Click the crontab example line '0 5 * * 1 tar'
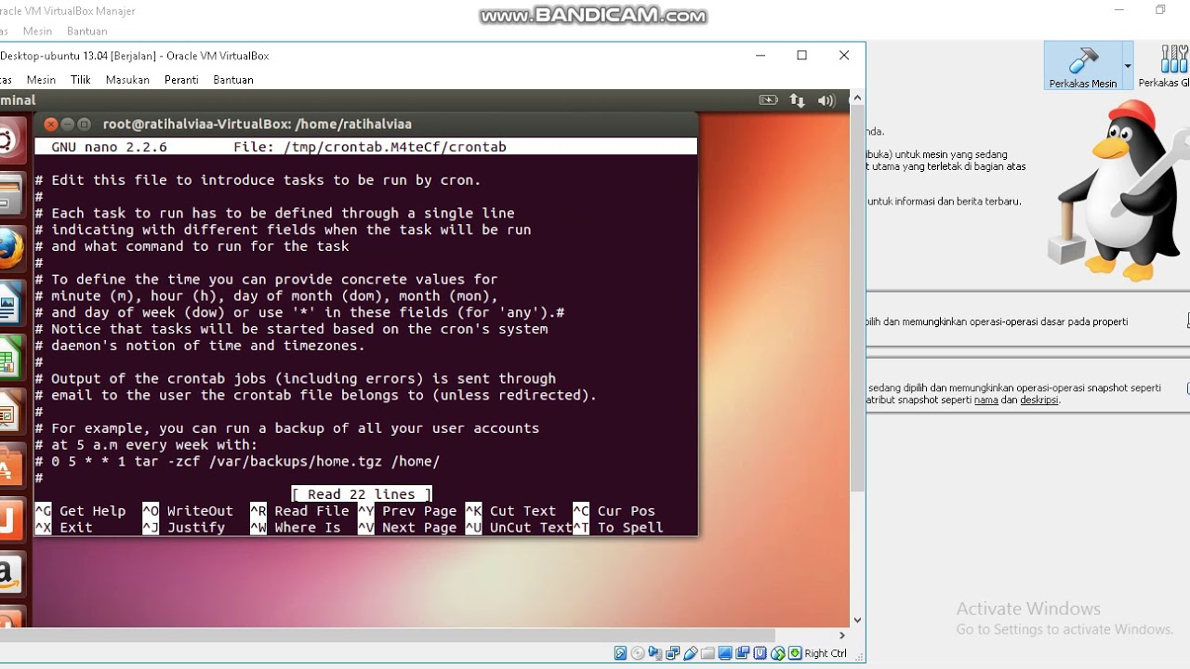1190x669 pixels. (x=237, y=462)
